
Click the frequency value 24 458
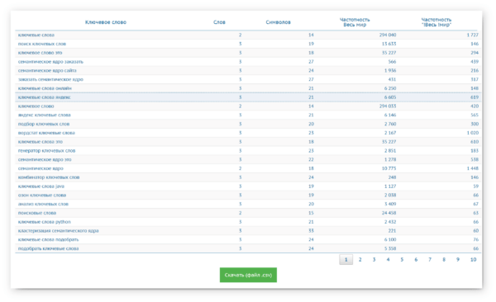[389, 213]
